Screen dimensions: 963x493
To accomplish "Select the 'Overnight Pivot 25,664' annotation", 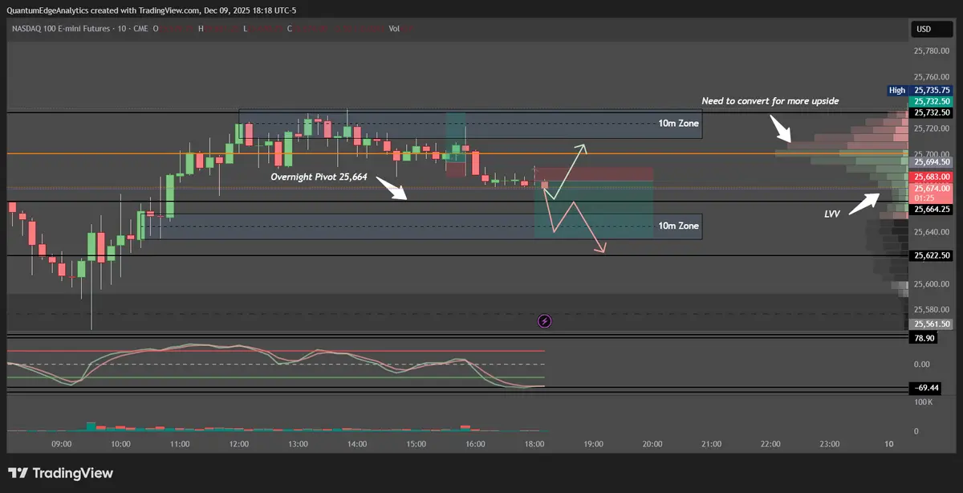I will coord(319,176).
